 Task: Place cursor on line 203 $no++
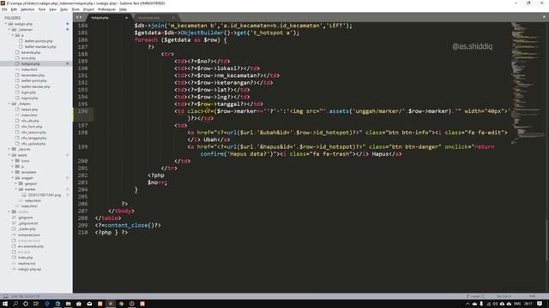pos(157,182)
